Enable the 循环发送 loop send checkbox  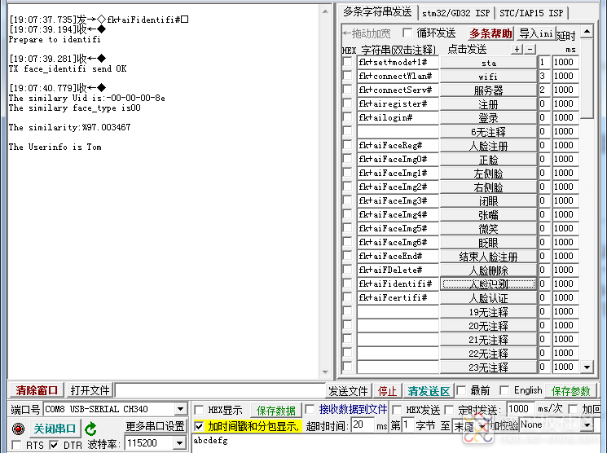[x=407, y=33]
